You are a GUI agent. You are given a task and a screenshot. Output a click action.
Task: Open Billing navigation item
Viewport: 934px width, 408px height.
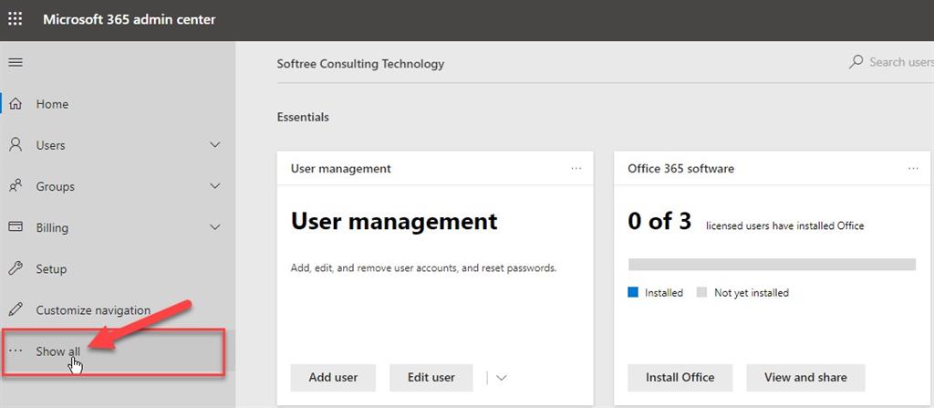pos(118,227)
